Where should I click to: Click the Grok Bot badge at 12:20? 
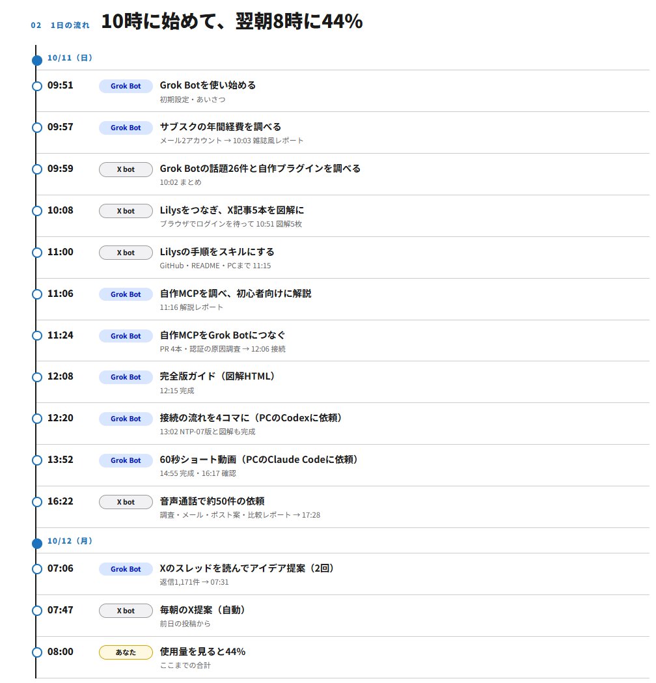click(x=126, y=419)
